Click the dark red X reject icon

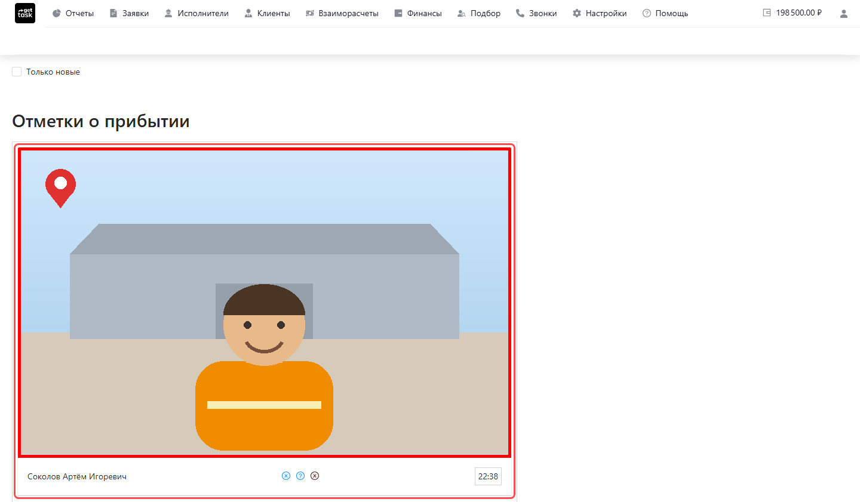click(x=315, y=476)
